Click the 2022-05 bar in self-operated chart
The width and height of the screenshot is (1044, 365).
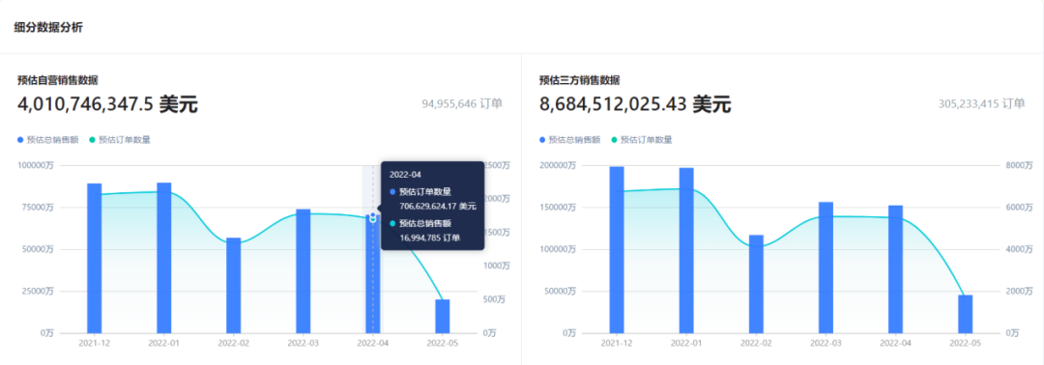(442, 317)
